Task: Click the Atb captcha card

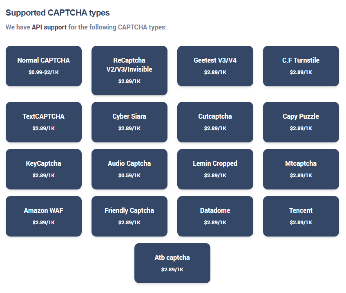Action: [172, 263]
